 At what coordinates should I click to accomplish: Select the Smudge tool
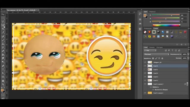[x=3, y=59]
